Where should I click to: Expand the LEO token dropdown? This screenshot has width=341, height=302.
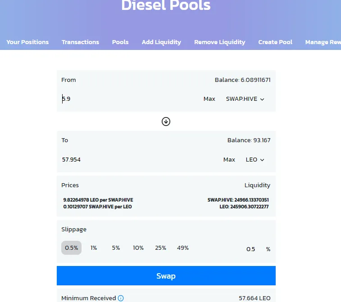pyautogui.click(x=255, y=160)
